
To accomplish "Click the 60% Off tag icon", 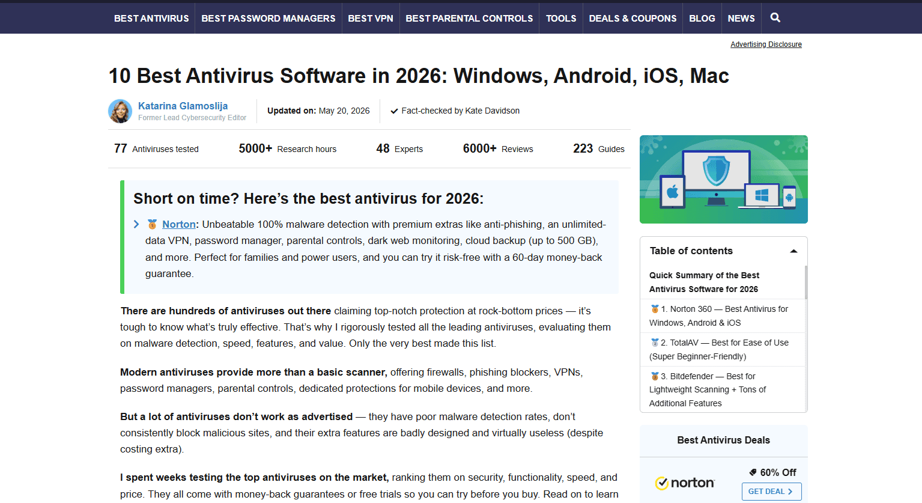I will click(753, 472).
